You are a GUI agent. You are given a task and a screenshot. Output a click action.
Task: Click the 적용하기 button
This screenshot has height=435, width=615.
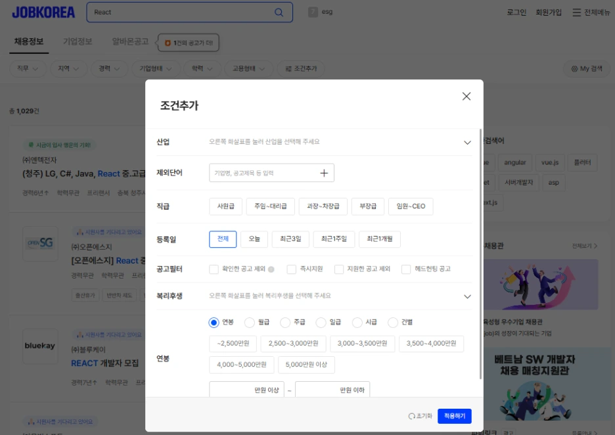click(x=455, y=416)
